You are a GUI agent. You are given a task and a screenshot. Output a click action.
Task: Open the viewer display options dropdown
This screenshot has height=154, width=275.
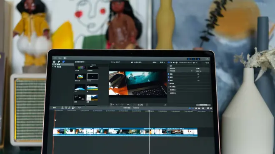point(162,62)
